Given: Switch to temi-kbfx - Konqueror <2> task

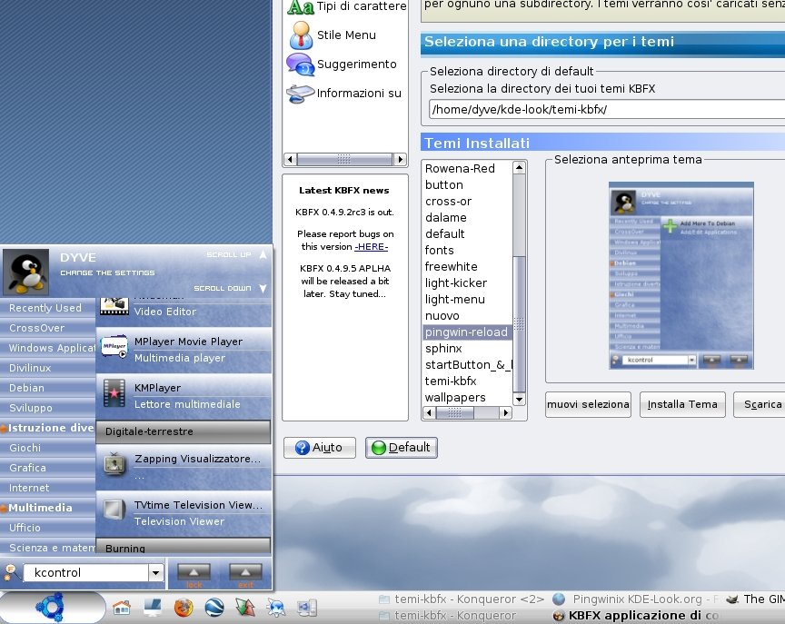Looking at the screenshot, I should pyautogui.click(x=462, y=599).
